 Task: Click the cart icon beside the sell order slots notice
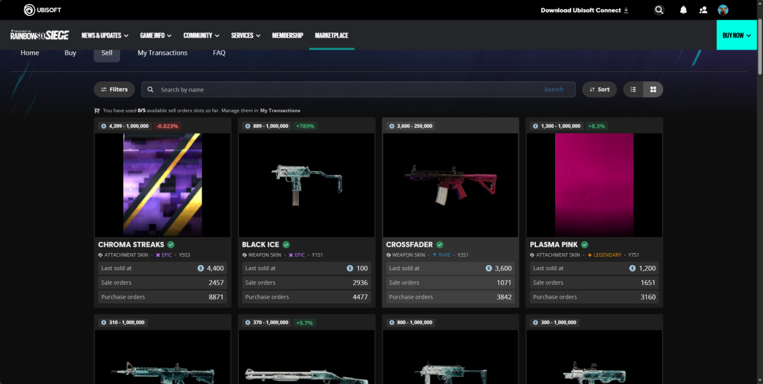point(97,111)
